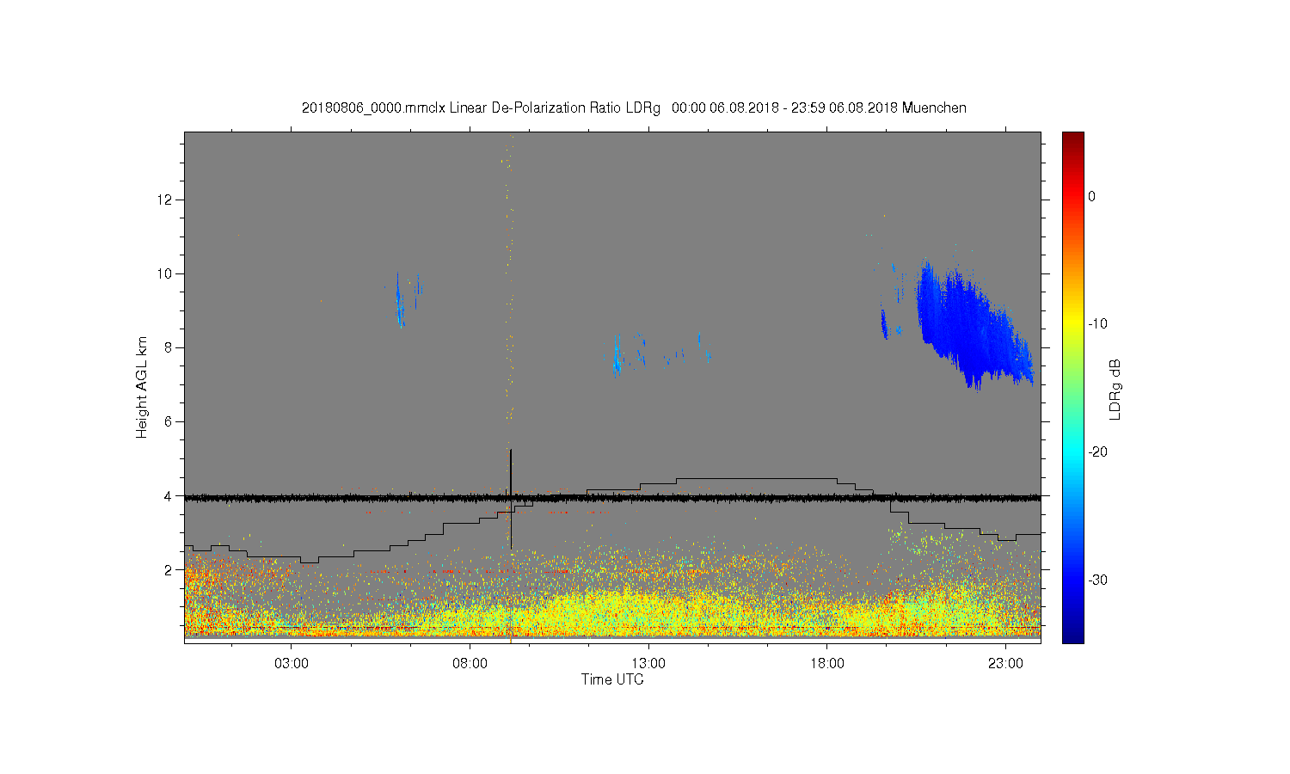Click the yellow section of the colorbar

[x=1072, y=324]
